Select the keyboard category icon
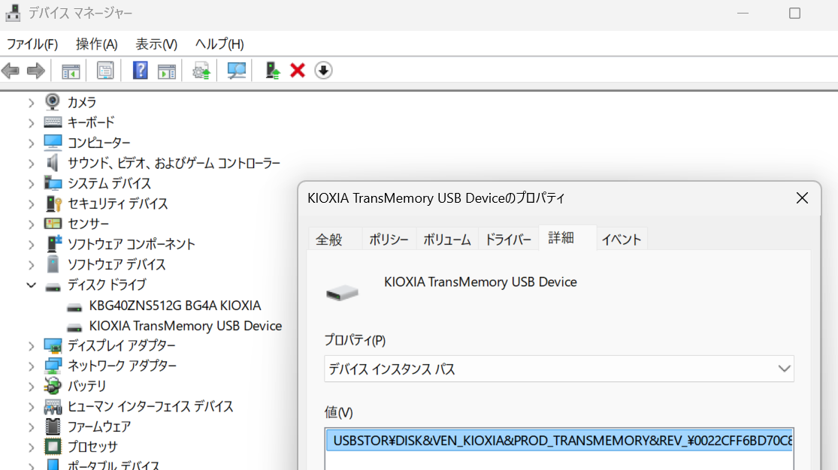The height and width of the screenshot is (470, 838). [53, 122]
